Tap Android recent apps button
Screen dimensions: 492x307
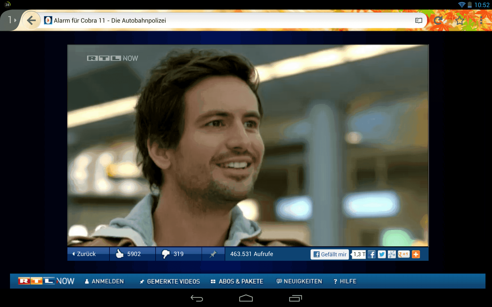click(295, 298)
